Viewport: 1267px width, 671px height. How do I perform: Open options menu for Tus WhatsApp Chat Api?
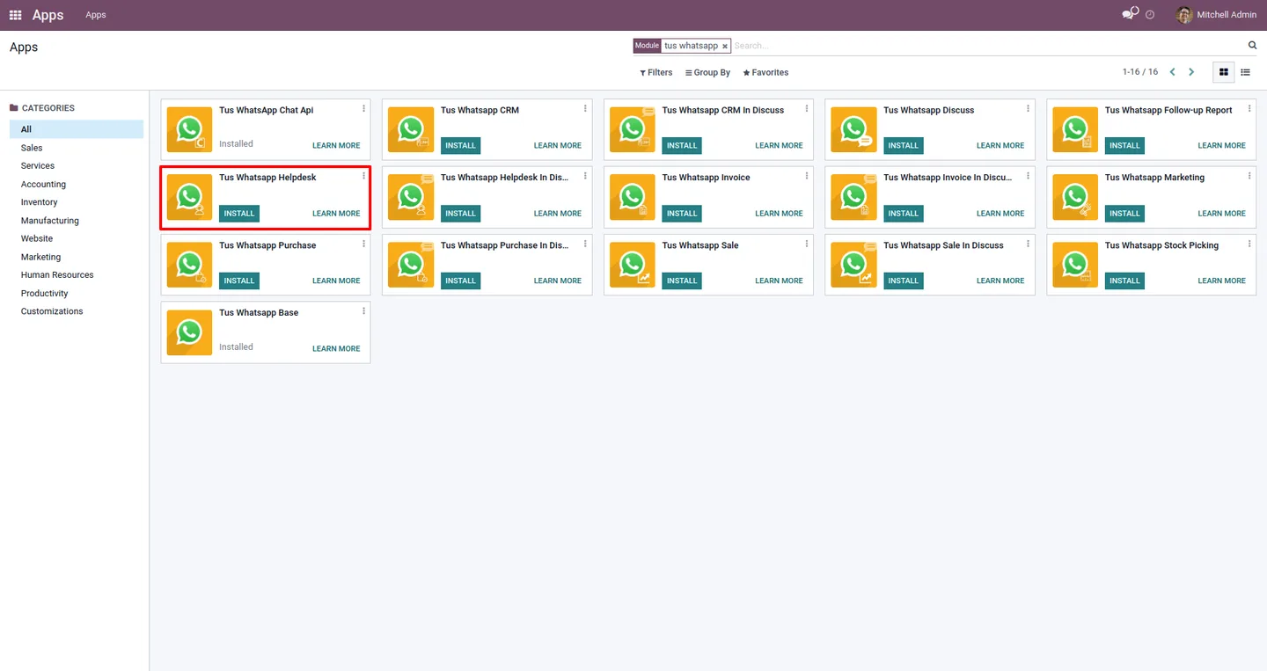[x=364, y=108]
